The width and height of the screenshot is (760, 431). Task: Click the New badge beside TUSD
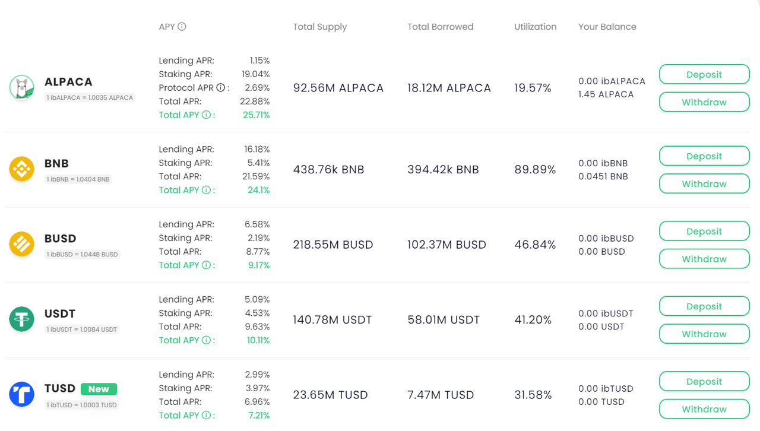(x=99, y=389)
